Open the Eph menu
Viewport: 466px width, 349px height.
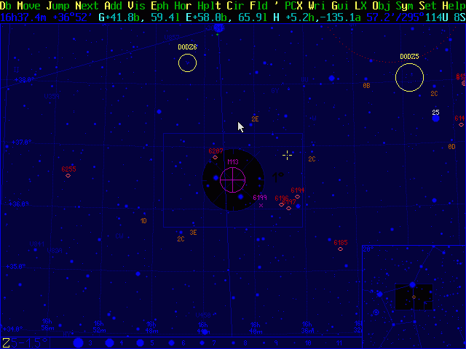point(160,5)
